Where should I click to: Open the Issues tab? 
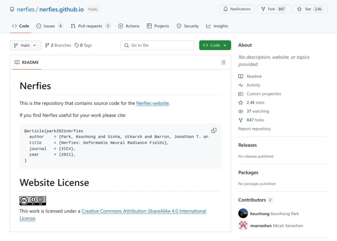coord(50,26)
